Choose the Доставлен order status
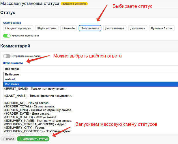This screenshot has width=178, height=144. (x=138, y=28)
